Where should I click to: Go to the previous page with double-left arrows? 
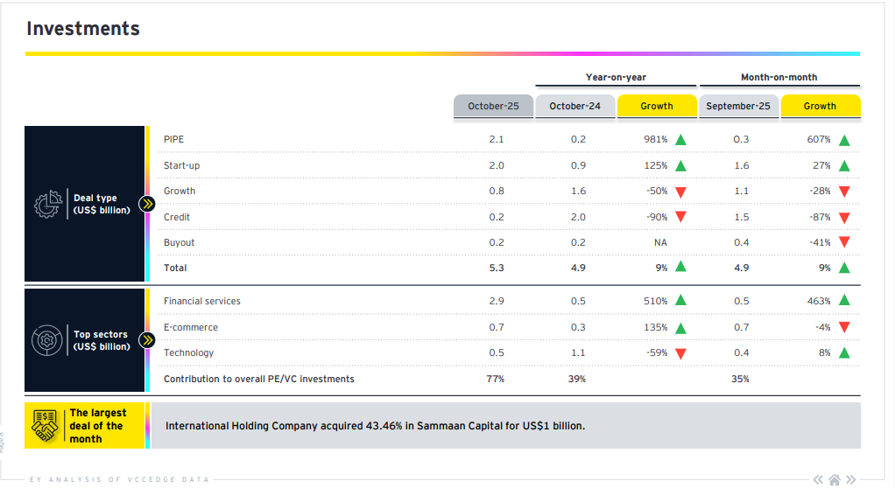(818, 479)
